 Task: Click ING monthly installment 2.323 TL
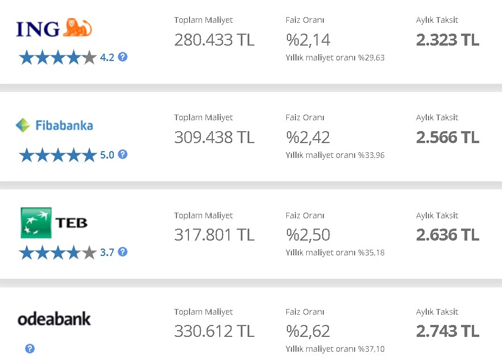tap(447, 40)
